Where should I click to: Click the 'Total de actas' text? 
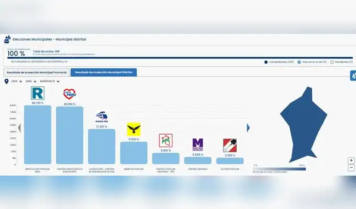pyautogui.click(x=46, y=51)
